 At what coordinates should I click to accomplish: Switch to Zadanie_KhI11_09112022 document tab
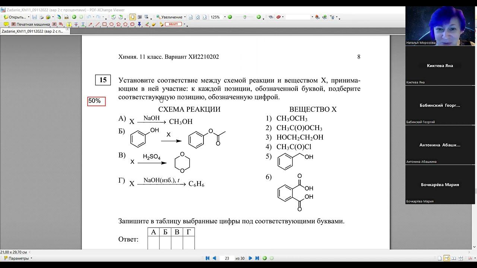[33, 31]
